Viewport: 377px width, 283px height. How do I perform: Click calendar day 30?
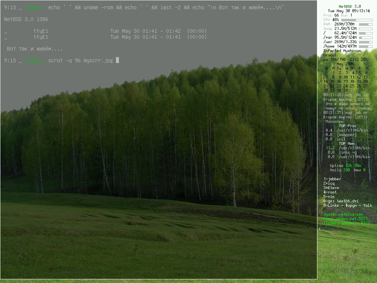pos(339,91)
